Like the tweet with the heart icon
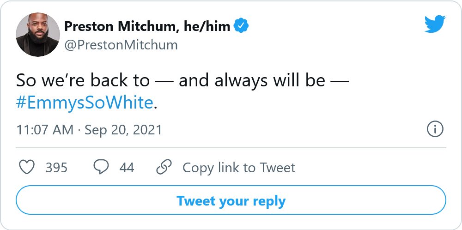Image resolution: width=462 pixels, height=230 pixels. pyautogui.click(x=28, y=167)
